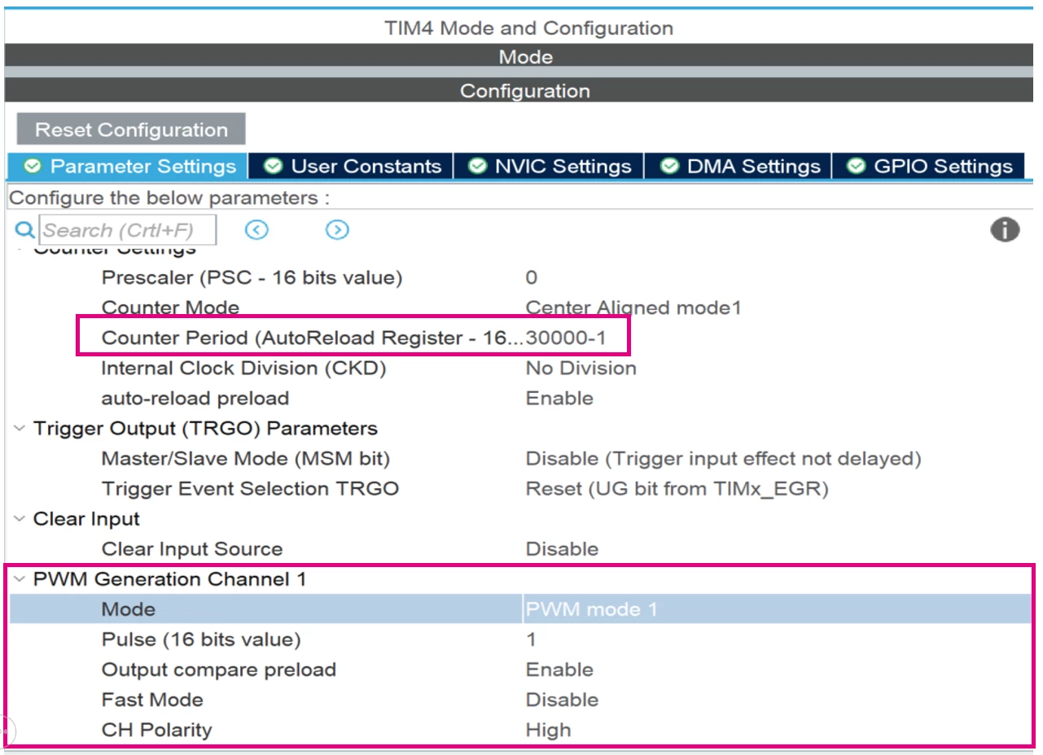The image size is (1043, 755).
Task: Switch to the DMA Settings tab
Action: [x=738, y=166]
